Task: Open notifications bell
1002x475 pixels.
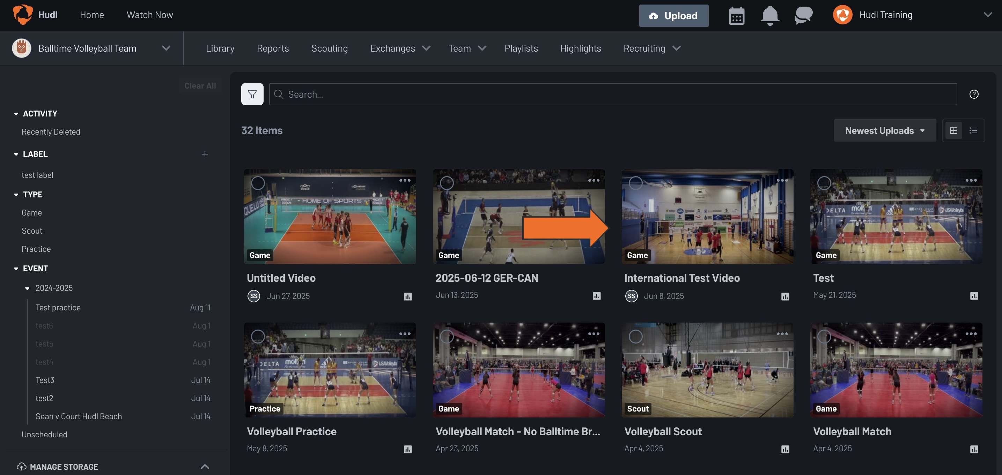Action: pyautogui.click(x=769, y=16)
